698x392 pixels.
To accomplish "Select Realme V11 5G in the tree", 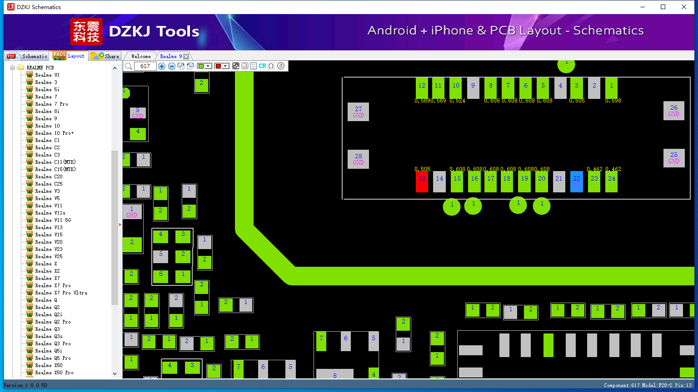I will coord(53,220).
